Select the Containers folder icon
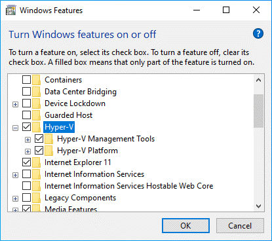This screenshot has width=272, height=241. (x=36, y=80)
